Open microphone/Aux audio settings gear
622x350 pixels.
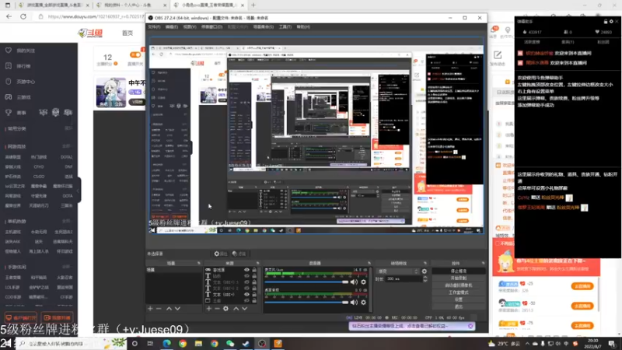coord(363,282)
